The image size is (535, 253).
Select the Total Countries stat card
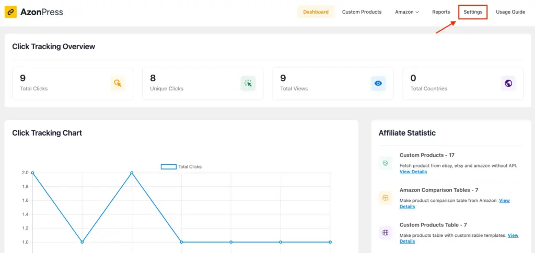click(x=463, y=83)
